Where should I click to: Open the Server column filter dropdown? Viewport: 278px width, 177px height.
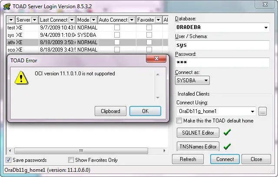pos(34,20)
